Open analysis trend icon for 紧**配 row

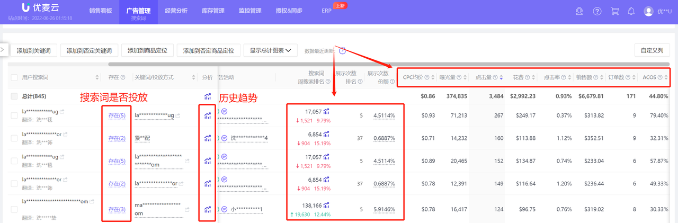[x=207, y=138]
